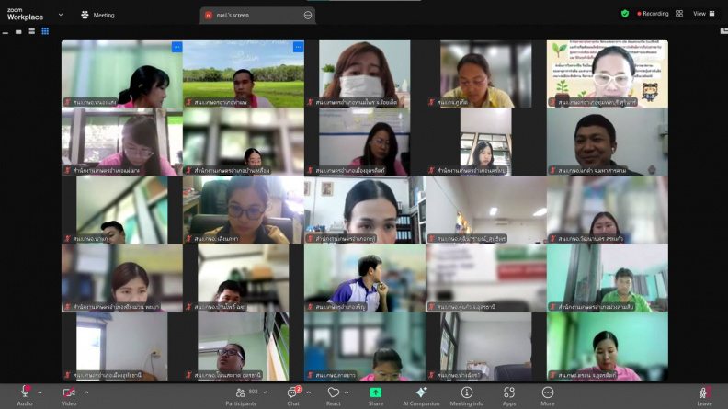Expand the Zoom Workplace dropdown chevron

61,15
